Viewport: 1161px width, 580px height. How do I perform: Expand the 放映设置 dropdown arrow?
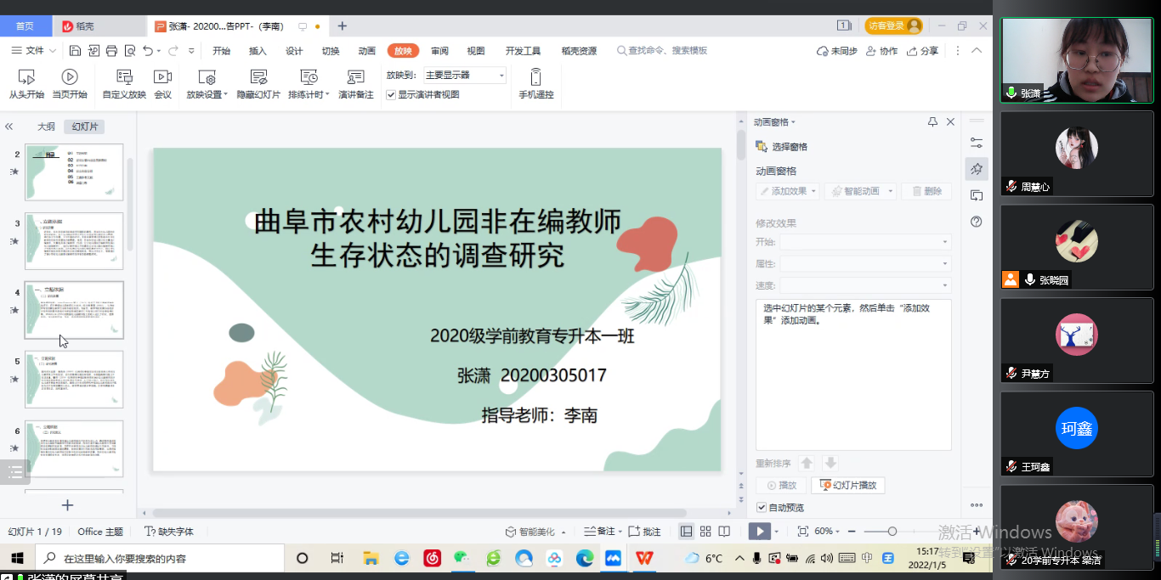(x=225, y=95)
